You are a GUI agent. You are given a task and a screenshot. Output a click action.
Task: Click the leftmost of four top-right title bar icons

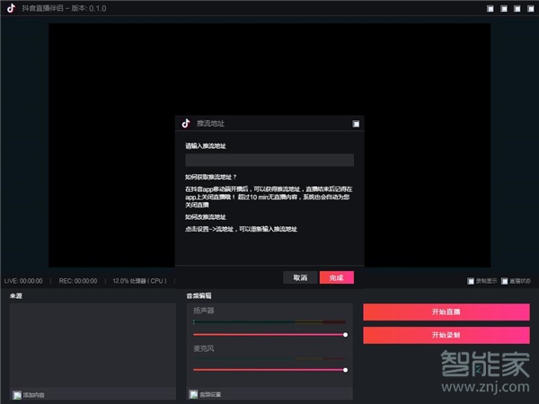(x=490, y=9)
